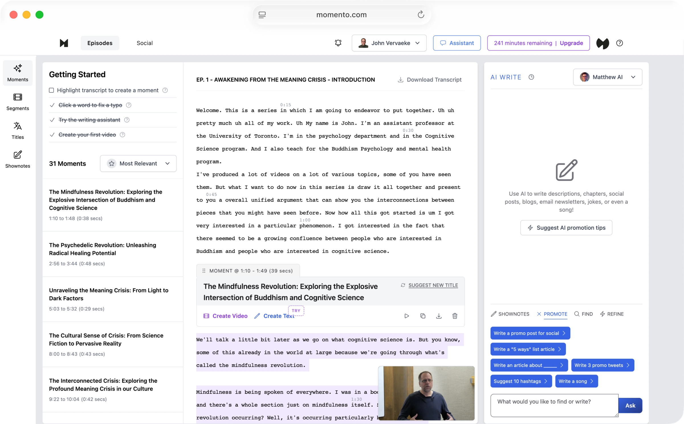Viewport: 684px width, 424px height.
Task: Toggle the 'Click a word to fix a typo' item
Action: click(52, 105)
